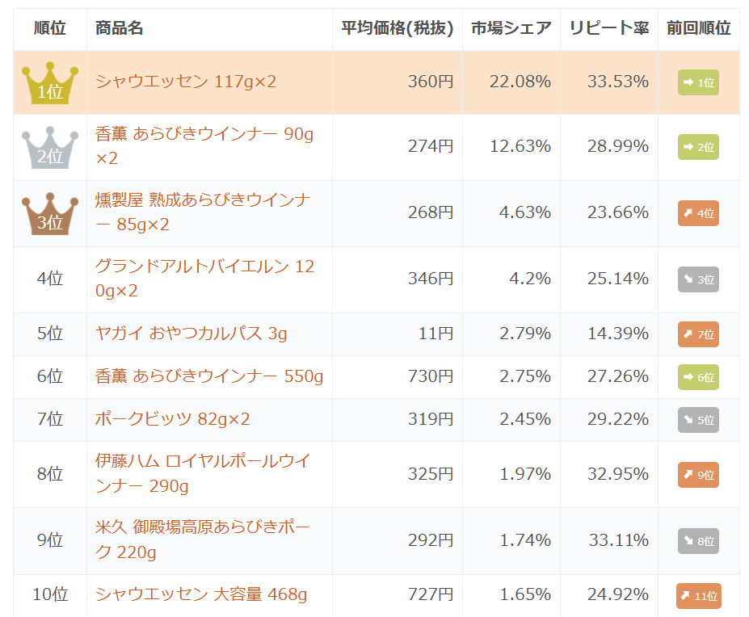Screen dimensions: 749x617
Task: Sort by the 市場シェア column header
Action: click(510, 28)
